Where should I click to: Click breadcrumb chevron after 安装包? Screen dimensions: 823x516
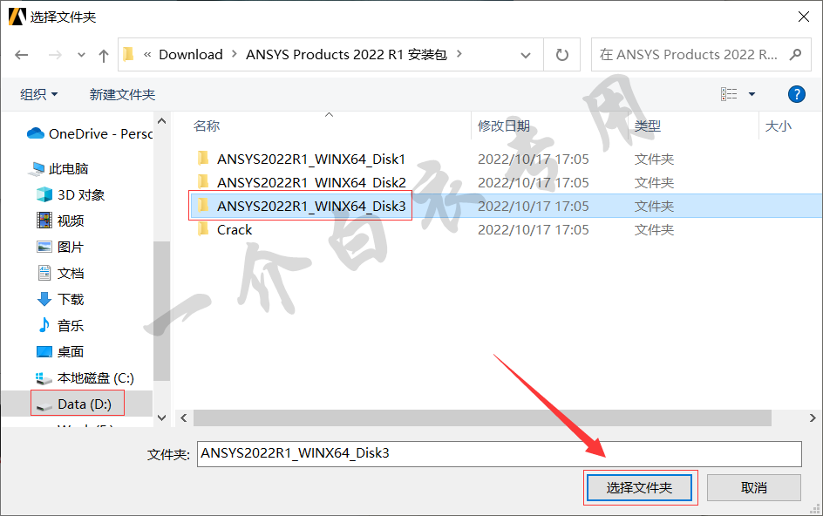pyautogui.click(x=459, y=53)
